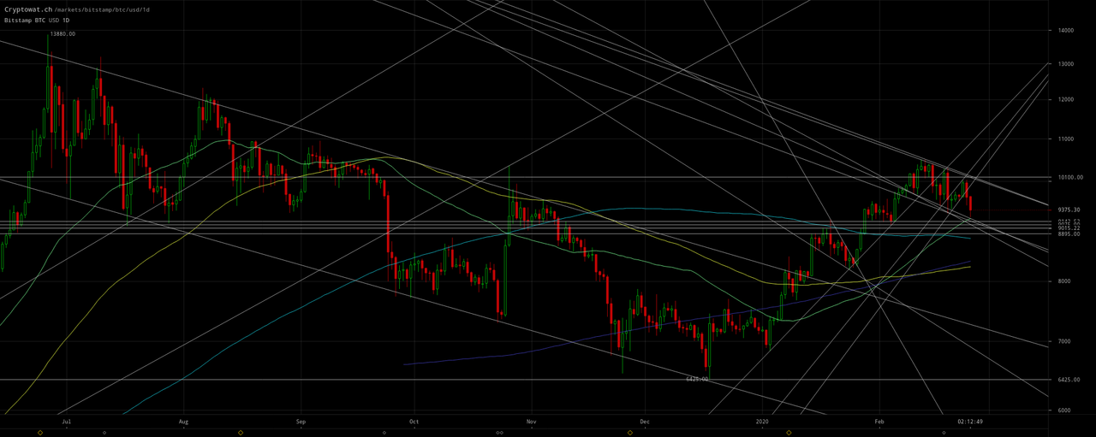
Task: Click the Dec label on time axis
Action: click(645, 422)
